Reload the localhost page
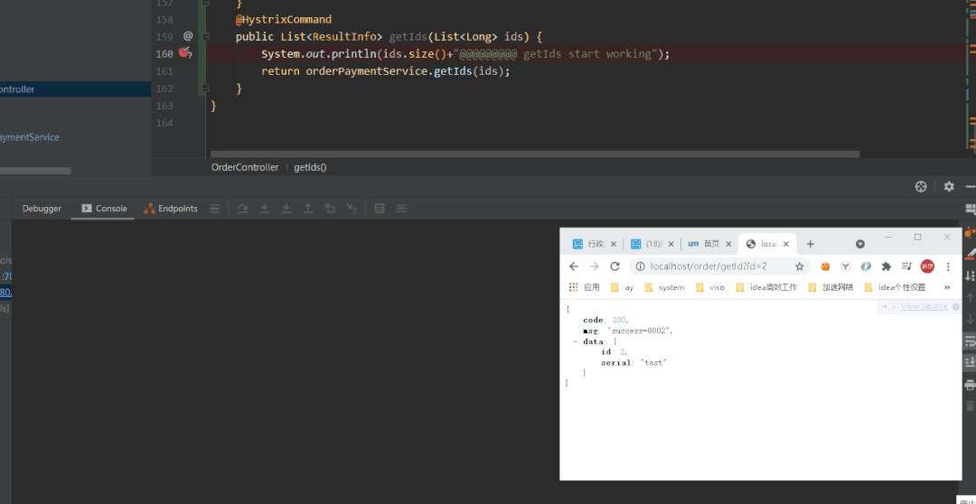976x504 pixels. [615, 266]
